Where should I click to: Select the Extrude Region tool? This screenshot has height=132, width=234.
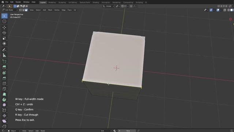pyautogui.click(x=4, y=67)
